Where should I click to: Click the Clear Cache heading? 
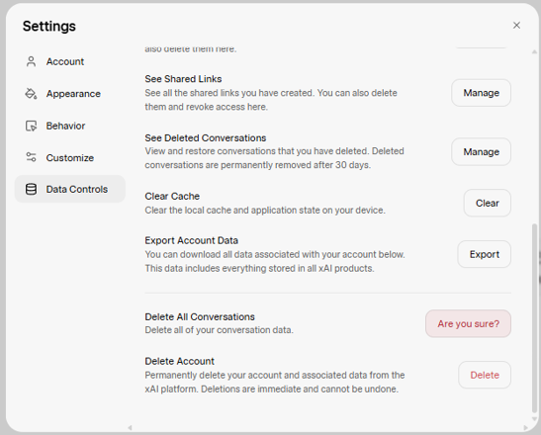click(172, 197)
